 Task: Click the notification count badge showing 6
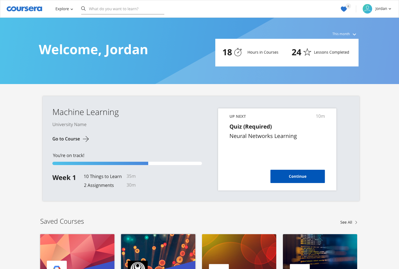[x=348, y=6]
